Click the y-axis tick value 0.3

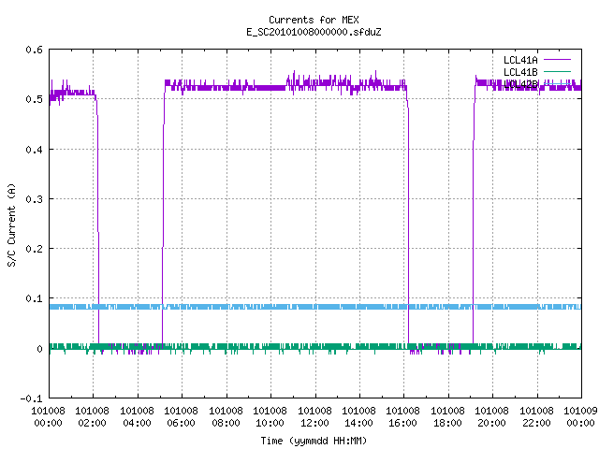(34, 199)
